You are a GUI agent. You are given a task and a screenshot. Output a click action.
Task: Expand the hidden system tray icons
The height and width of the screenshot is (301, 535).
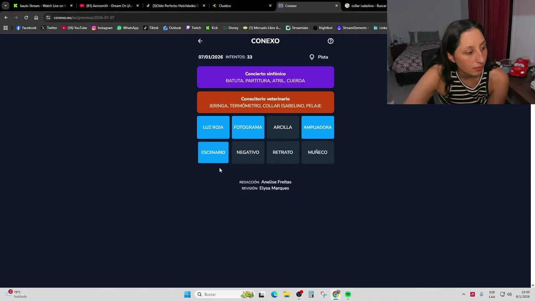coord(464,294)
